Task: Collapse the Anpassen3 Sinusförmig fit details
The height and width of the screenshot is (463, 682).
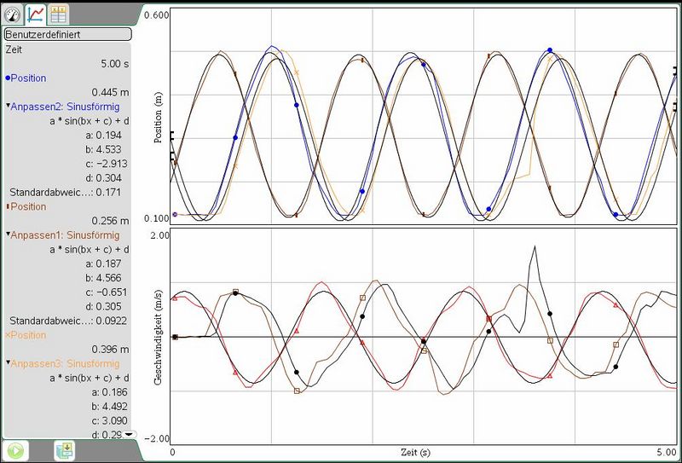Action: [9, 363]
